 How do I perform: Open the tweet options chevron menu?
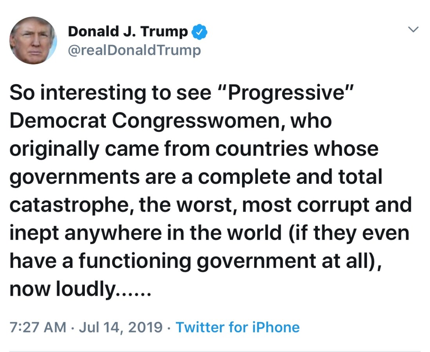413,29
